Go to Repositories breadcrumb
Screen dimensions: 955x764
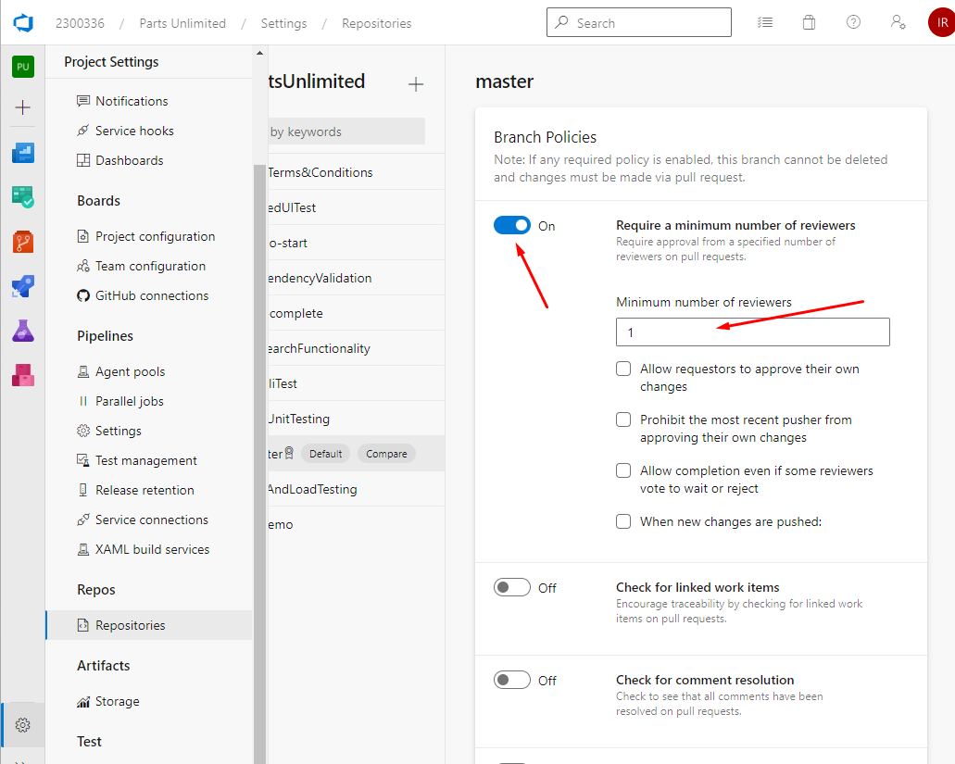pyautogui.click(x=376, y=23)
